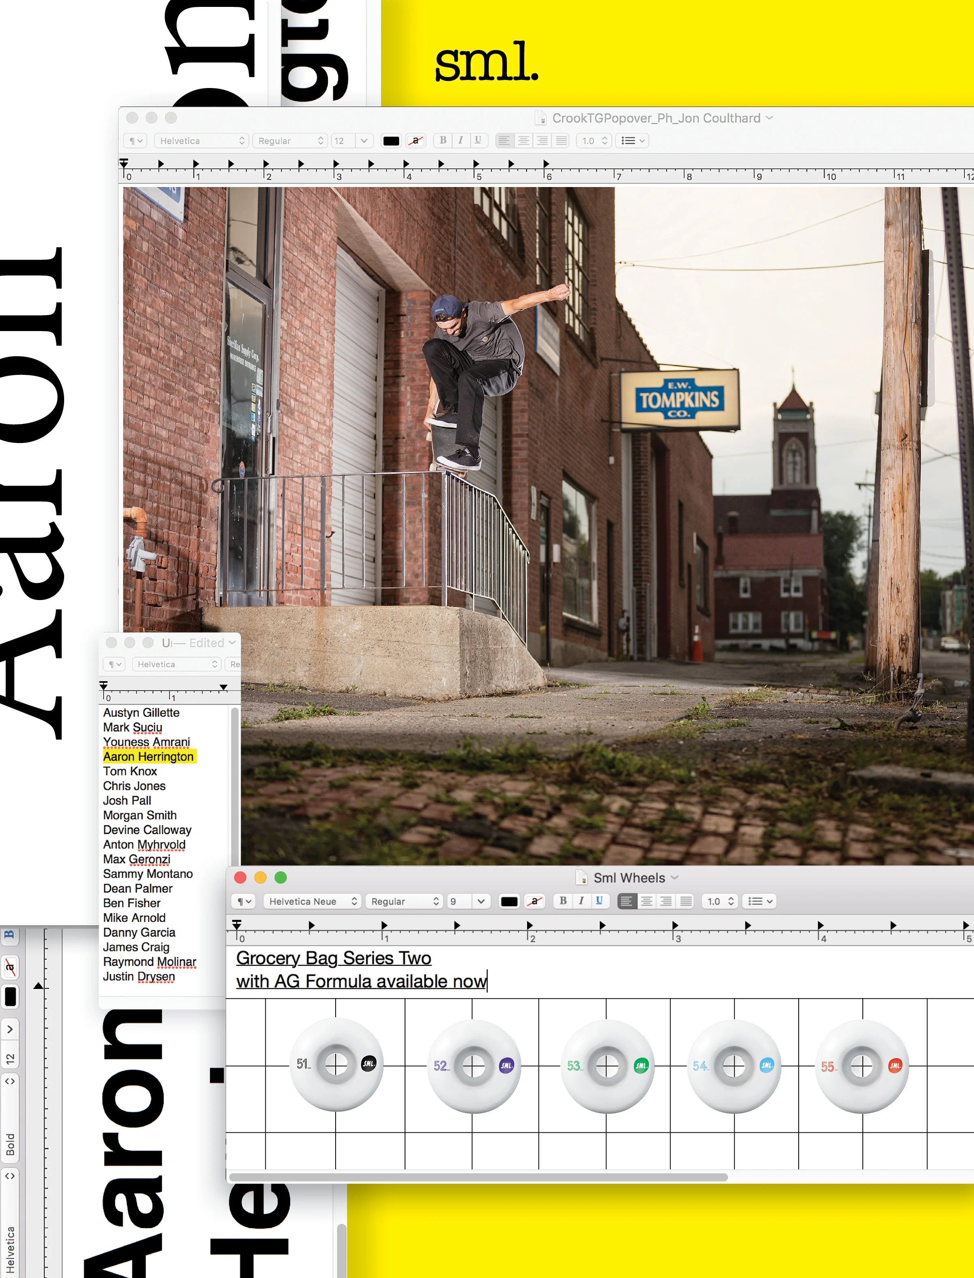Click the sml. logo on yellow banner
The image size is (974, 1278).
(x=487, y=61)
